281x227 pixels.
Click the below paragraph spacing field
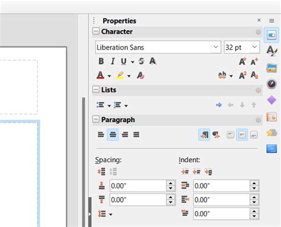(x=138, y=200)
